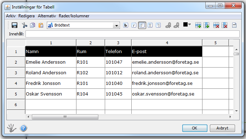Click cell Roland Andersson

51,73
